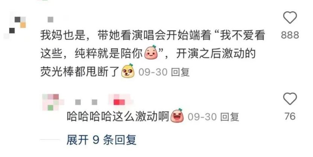Tap the laughing red emoji after 激动啊
This screenshot has height=157, width=313.
click(x=177, y=115)
